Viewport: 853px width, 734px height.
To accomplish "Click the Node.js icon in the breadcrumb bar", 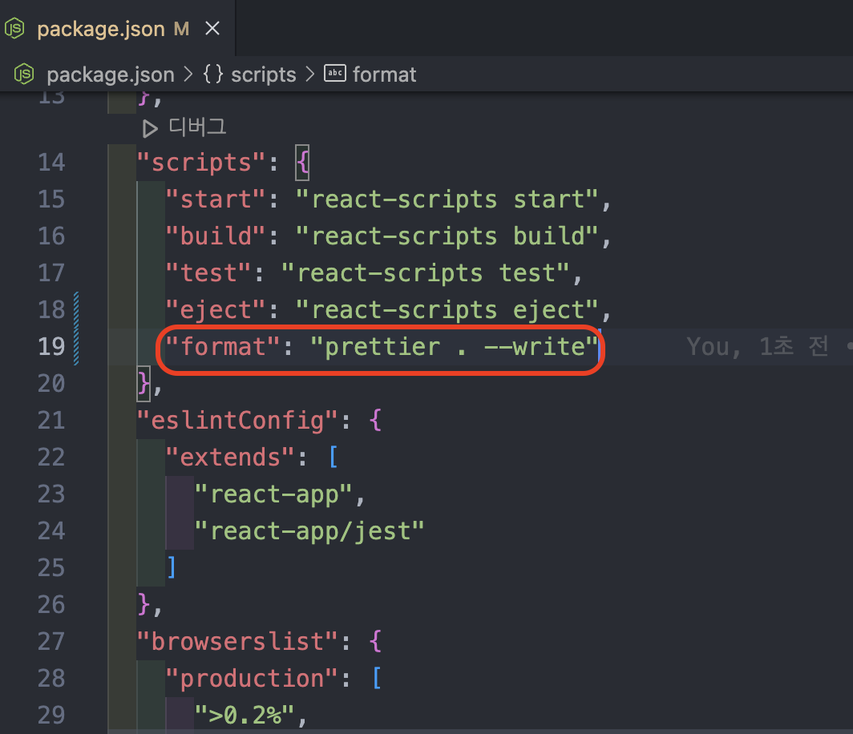I will pos(24,74).
